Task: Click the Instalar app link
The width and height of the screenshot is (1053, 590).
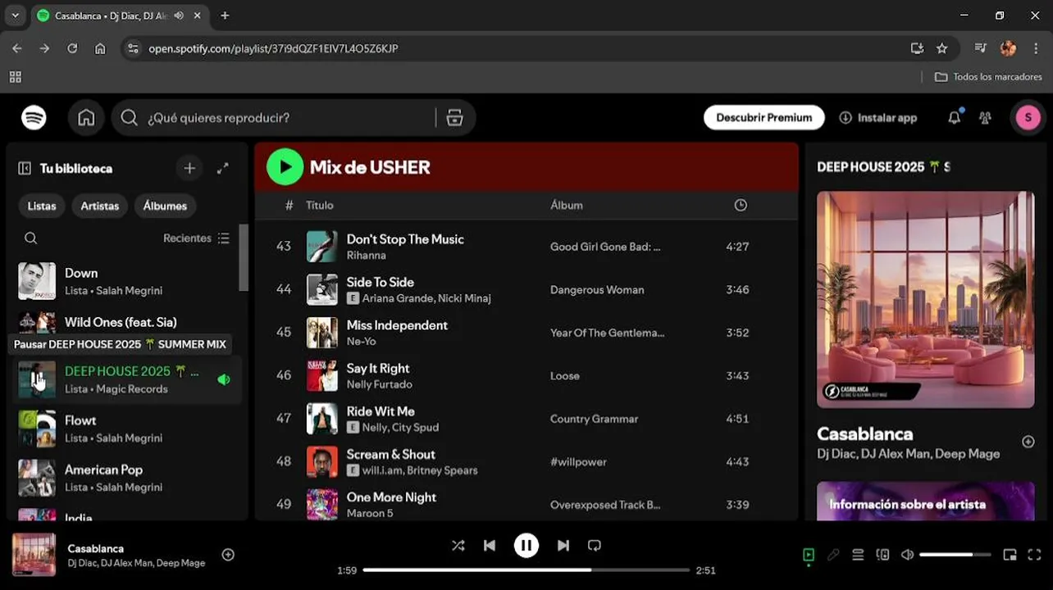Action: tap(877, 118)
